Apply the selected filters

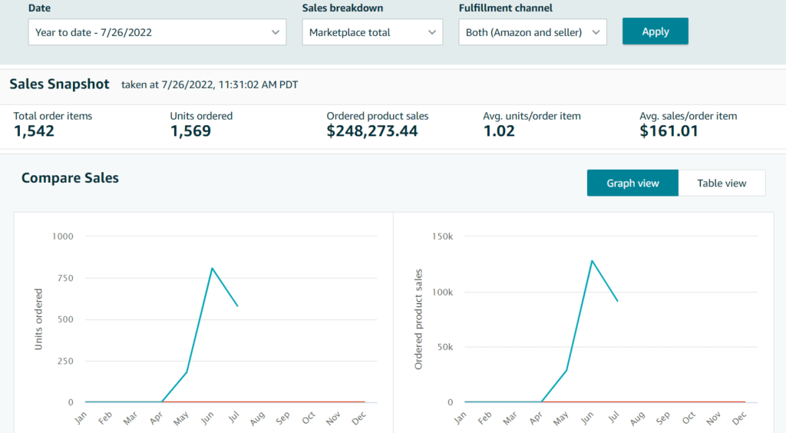tap(656, 31)
